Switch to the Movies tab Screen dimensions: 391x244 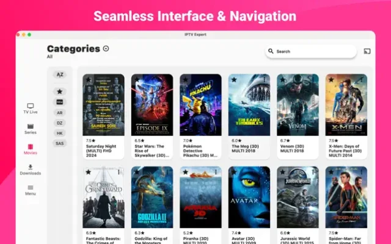click(x=30, y=148)
